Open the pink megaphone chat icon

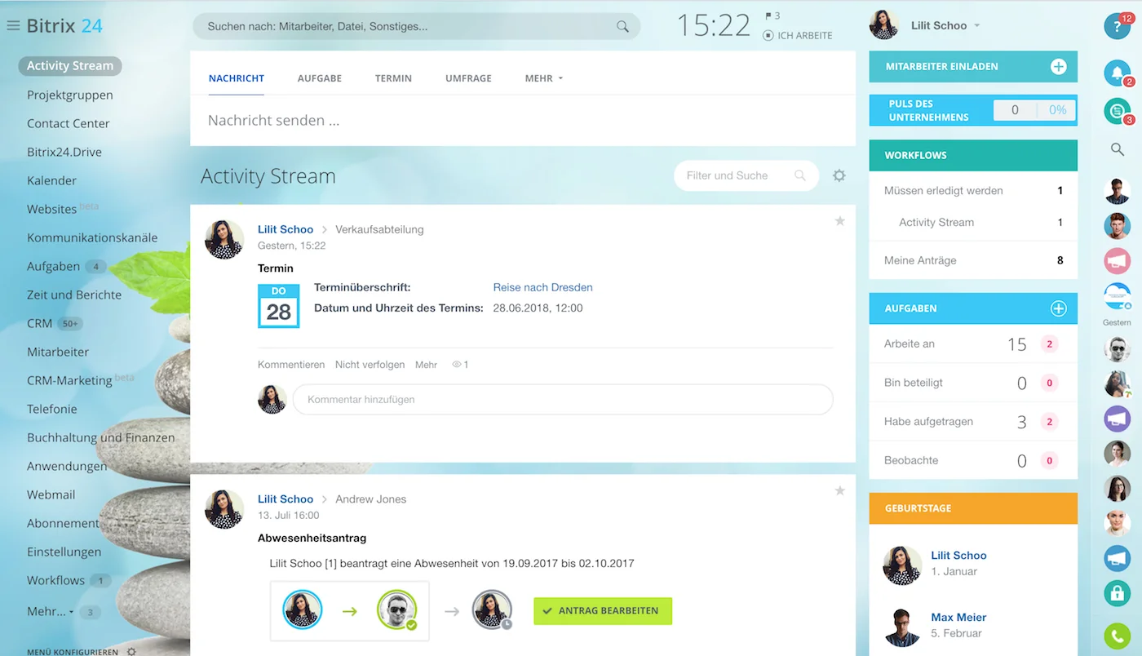(x=1117, y=261)
